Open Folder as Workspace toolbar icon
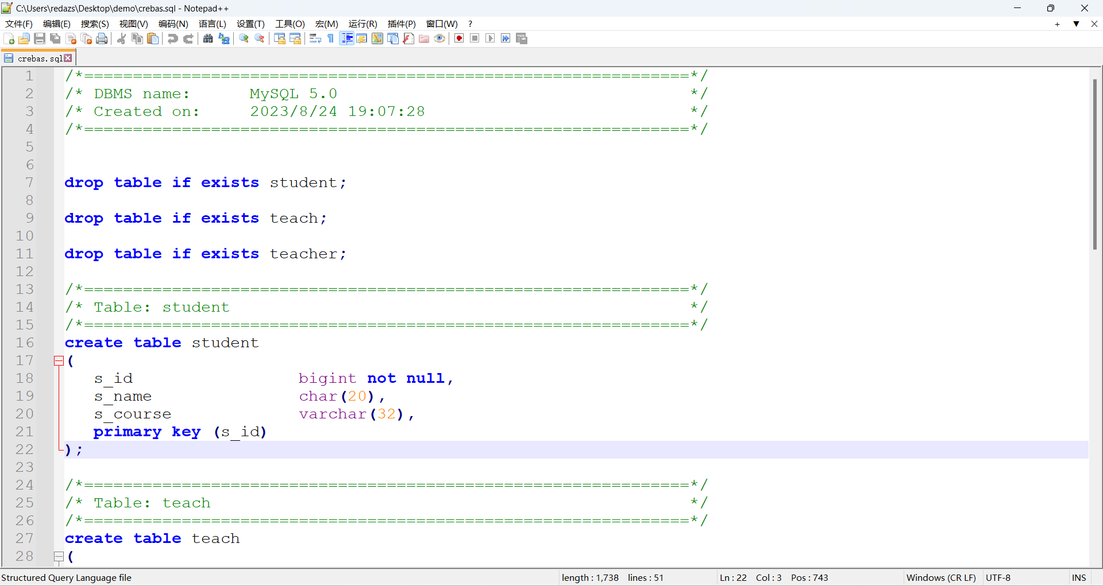 [424, 38]
